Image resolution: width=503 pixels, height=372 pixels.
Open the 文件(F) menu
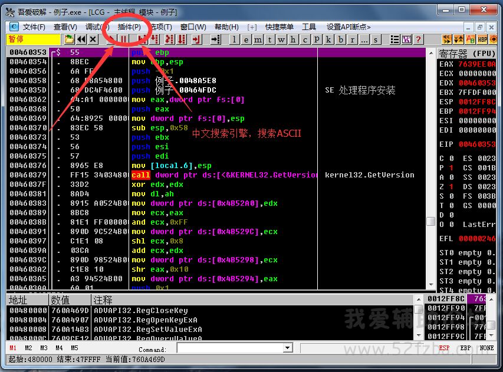(34, 27)
